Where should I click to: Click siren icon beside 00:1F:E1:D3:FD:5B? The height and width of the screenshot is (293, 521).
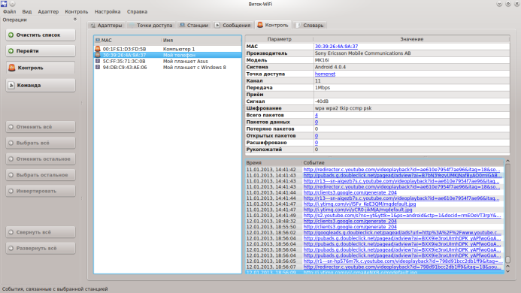[98, 49]
